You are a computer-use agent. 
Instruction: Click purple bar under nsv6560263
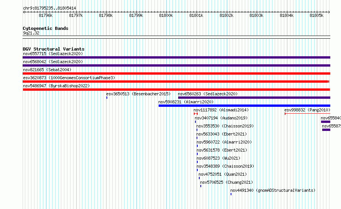(x=254, y=98)
